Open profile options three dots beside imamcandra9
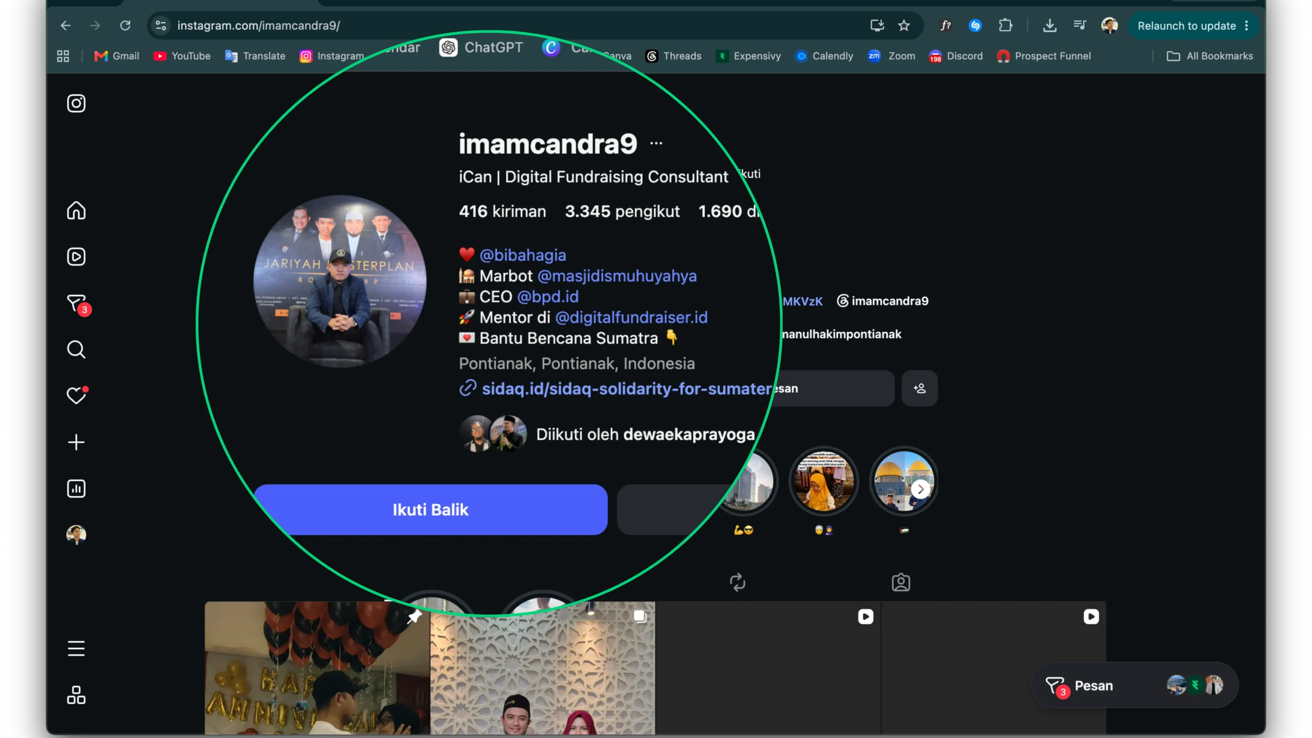 coord(656,143)
